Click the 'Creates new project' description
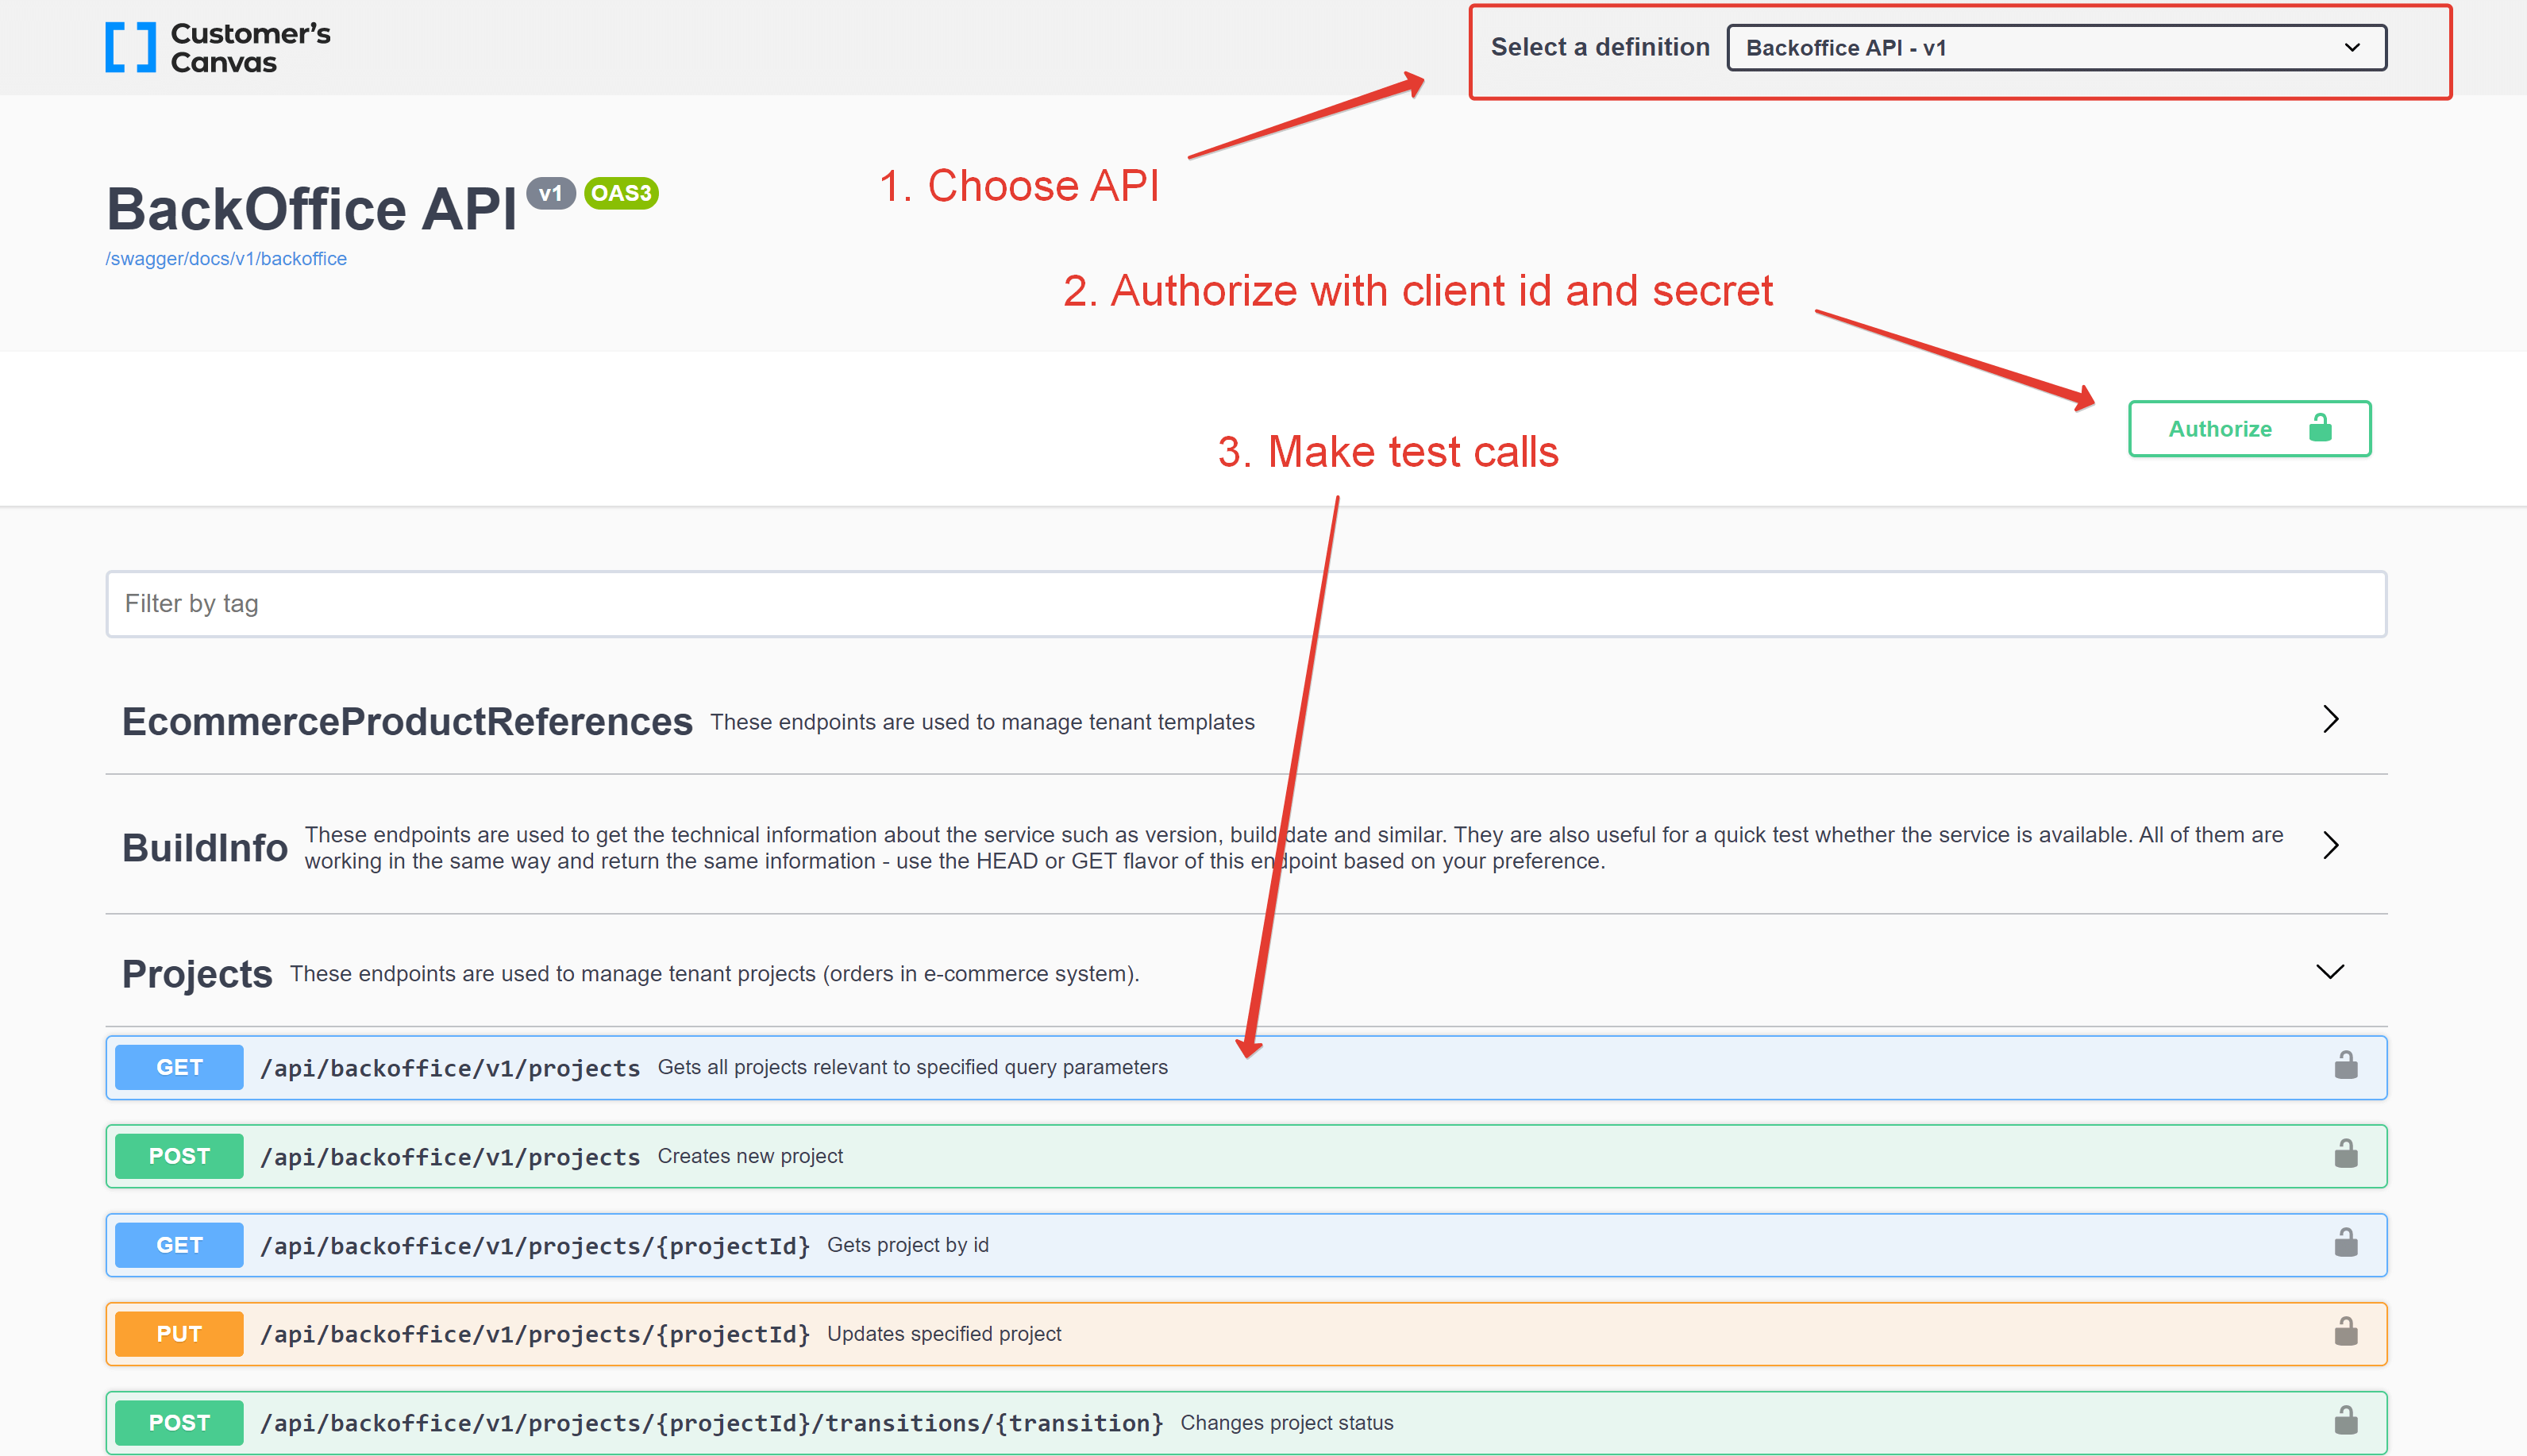Image resolution: width=2527 pixels, height=1456 pixels. (751, 1157)
